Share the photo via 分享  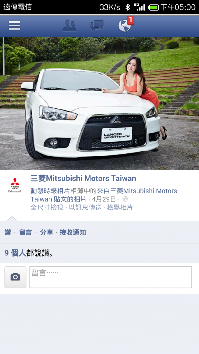[x=46, y=232]
